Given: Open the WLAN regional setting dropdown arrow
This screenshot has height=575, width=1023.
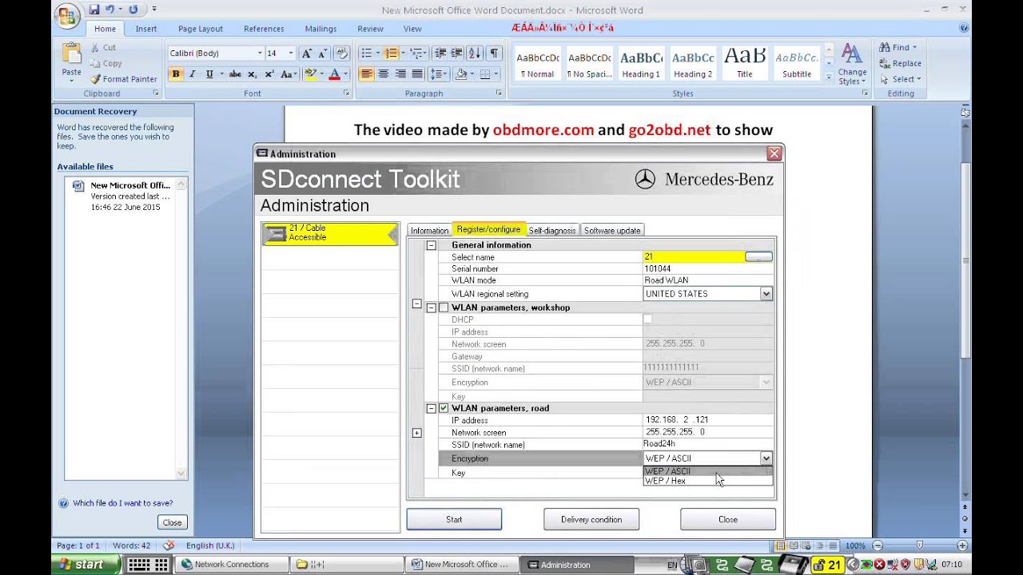Looking at the screenshot, I should coord(766,294).
